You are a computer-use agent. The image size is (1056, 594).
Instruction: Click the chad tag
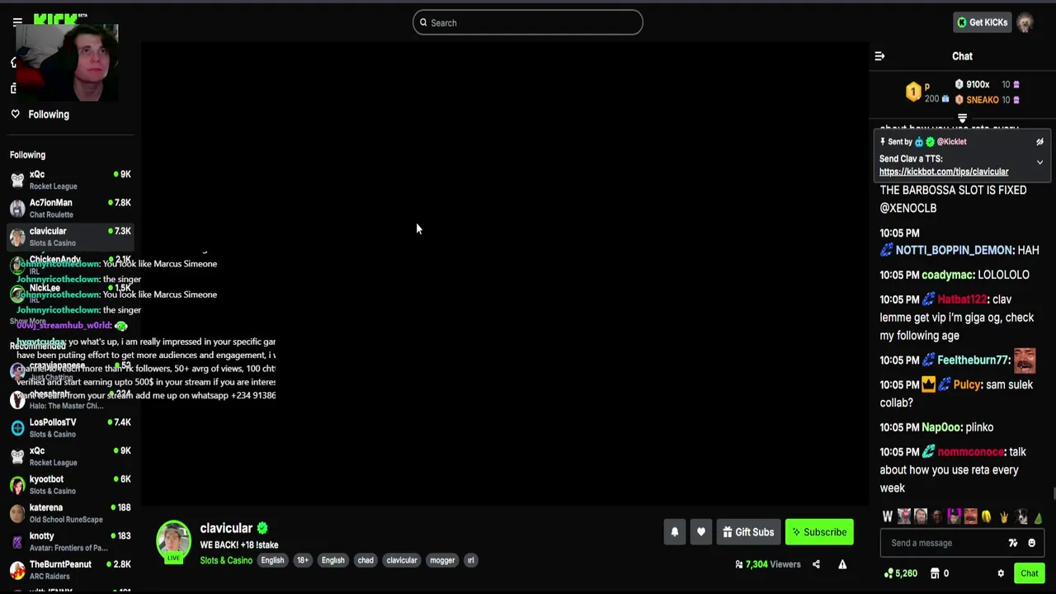coord(365,560)
